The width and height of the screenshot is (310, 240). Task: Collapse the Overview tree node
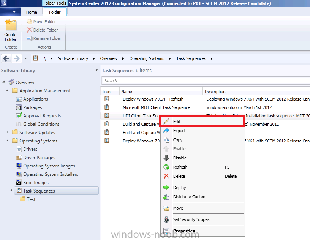click(x=4, y=82)
